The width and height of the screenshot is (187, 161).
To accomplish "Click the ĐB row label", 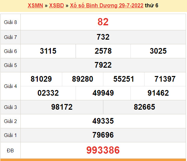I will pyautogui.click(x=10, y=151).
